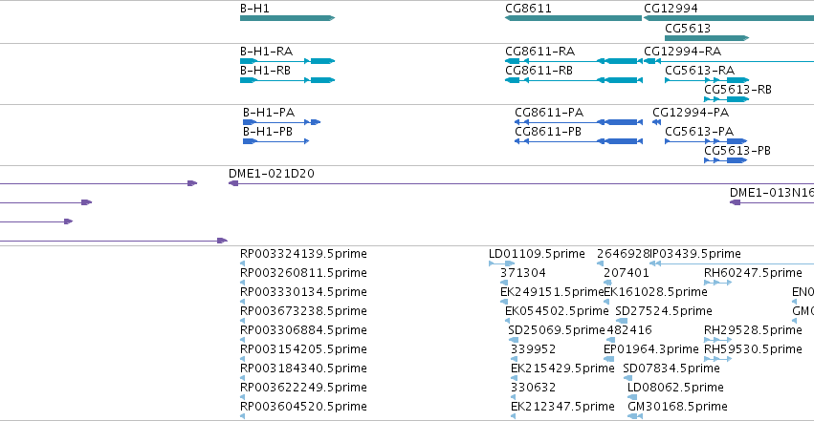
Task: Click the RP003324139.5prime EST label
Action: click(x=303, y=254)
